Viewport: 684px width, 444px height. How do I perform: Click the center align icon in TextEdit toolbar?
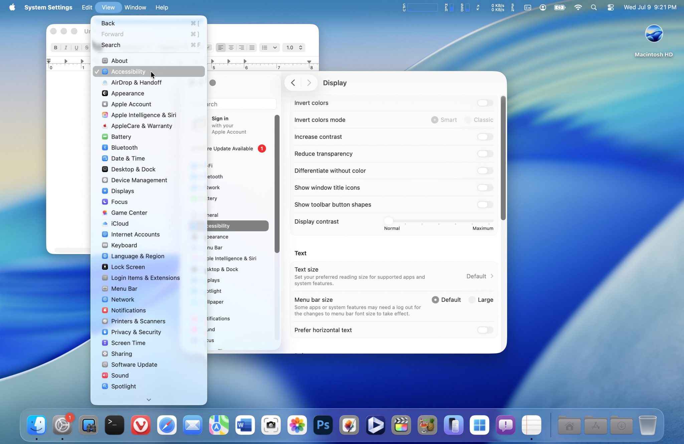231,47
